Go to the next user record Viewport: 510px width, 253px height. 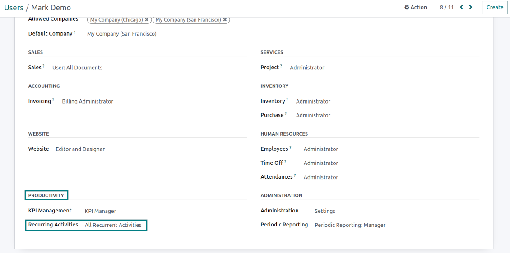[471, 7]
